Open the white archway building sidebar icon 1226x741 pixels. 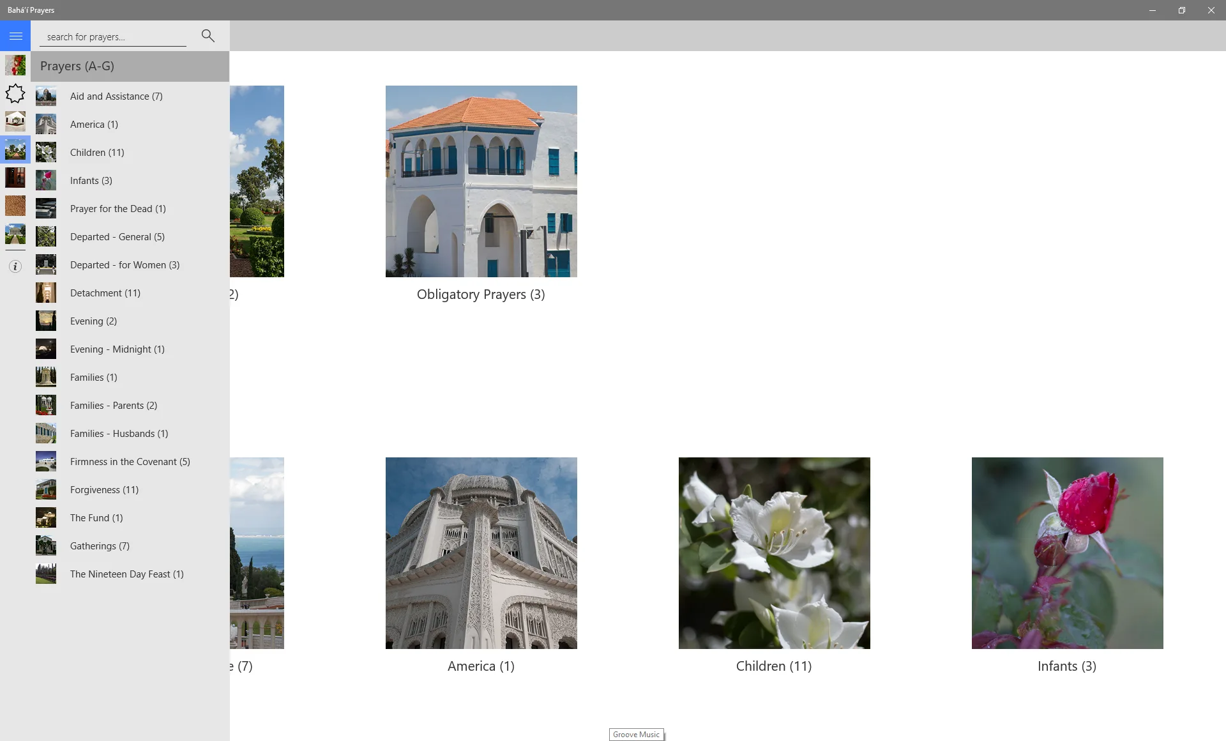click(15, 121)
